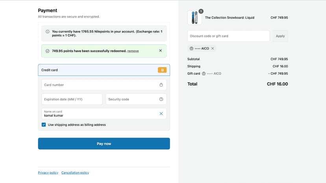Click the info icon beside Nilepoints balance
This screenshot has width=326, height=183.
pyautogui.click(x=47, y=32)
